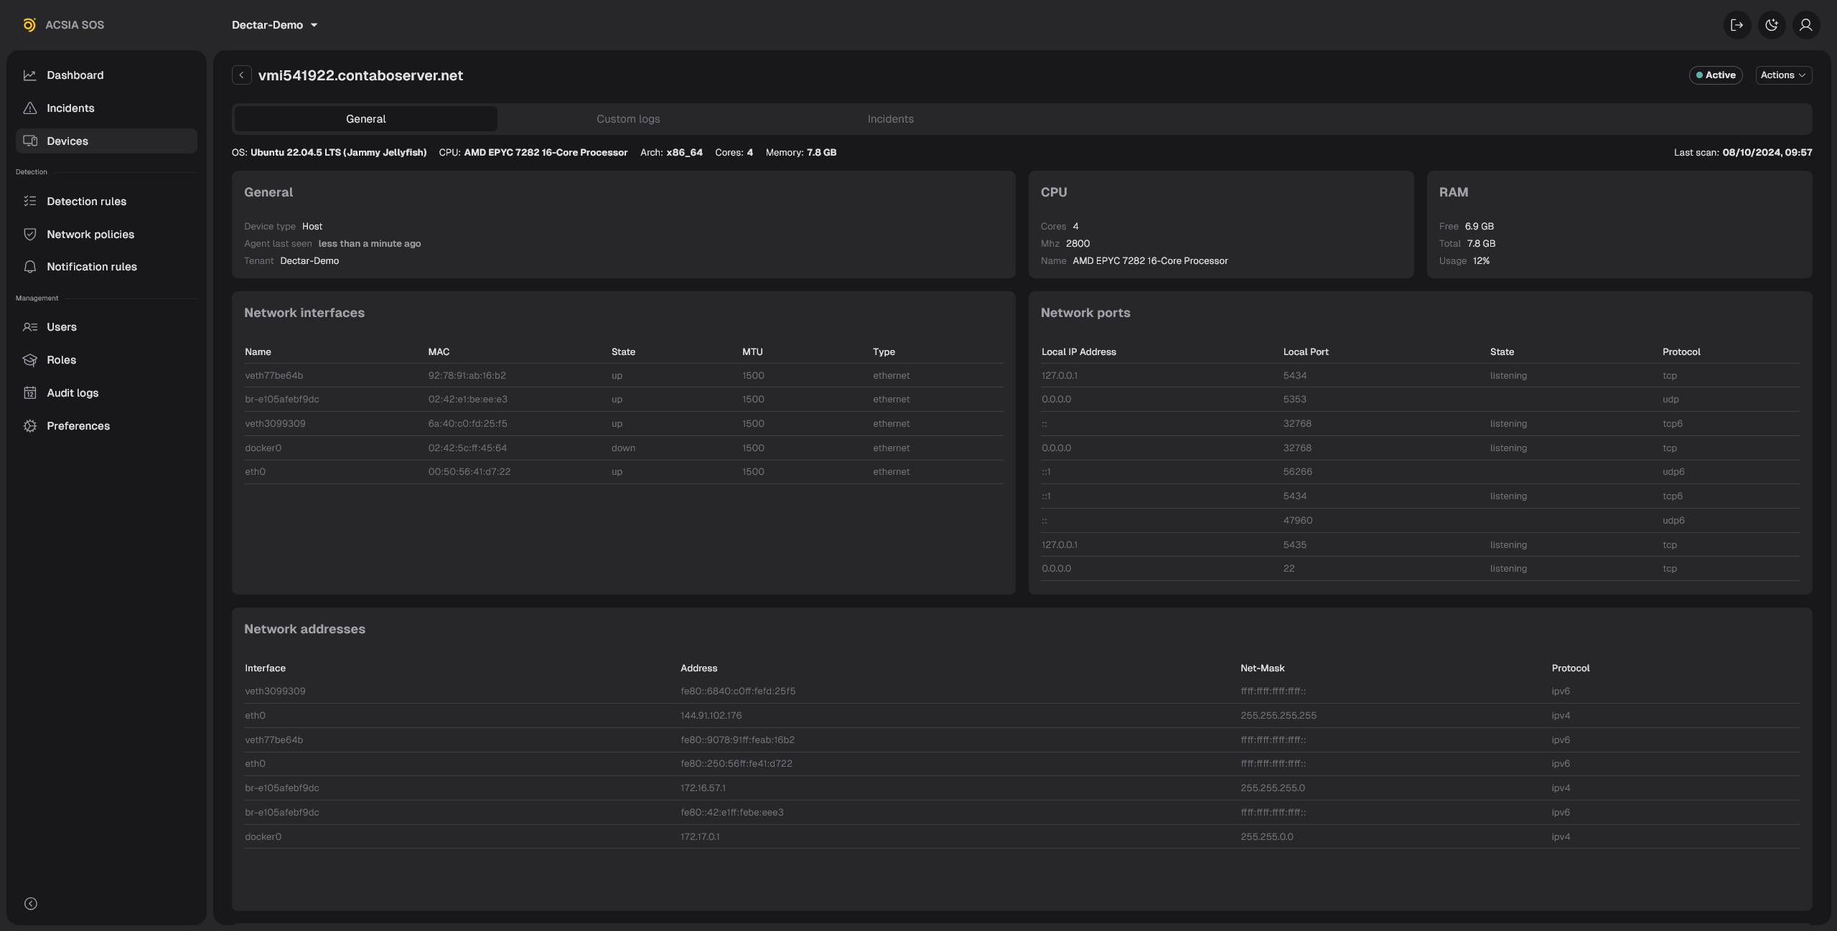1837x931 pixels.
Task: Open the Roles page
Action: point(106,360)
